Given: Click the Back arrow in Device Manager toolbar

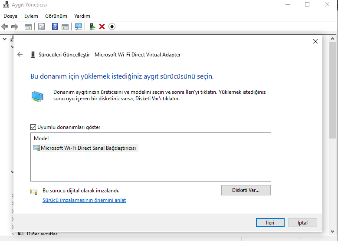Looking at the screenshot, I should tap(5, 27).
